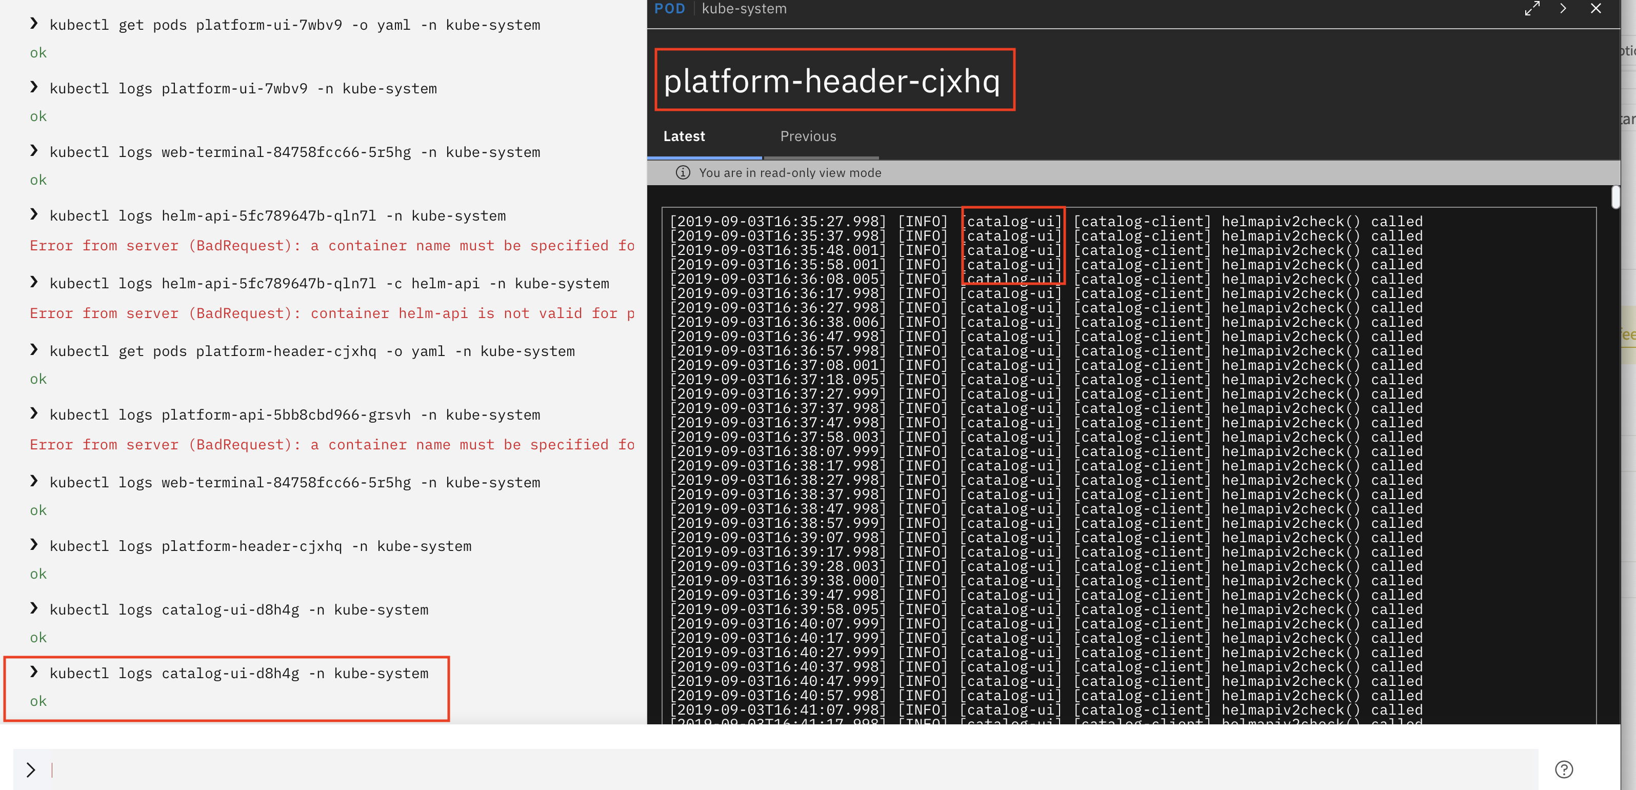Switch to the Previous logs tab

pos(808,136)
